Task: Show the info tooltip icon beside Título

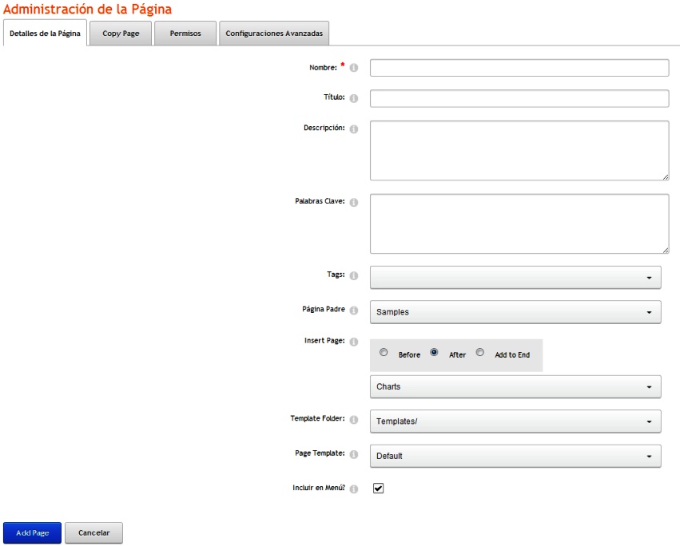Action: click(354, 98)
